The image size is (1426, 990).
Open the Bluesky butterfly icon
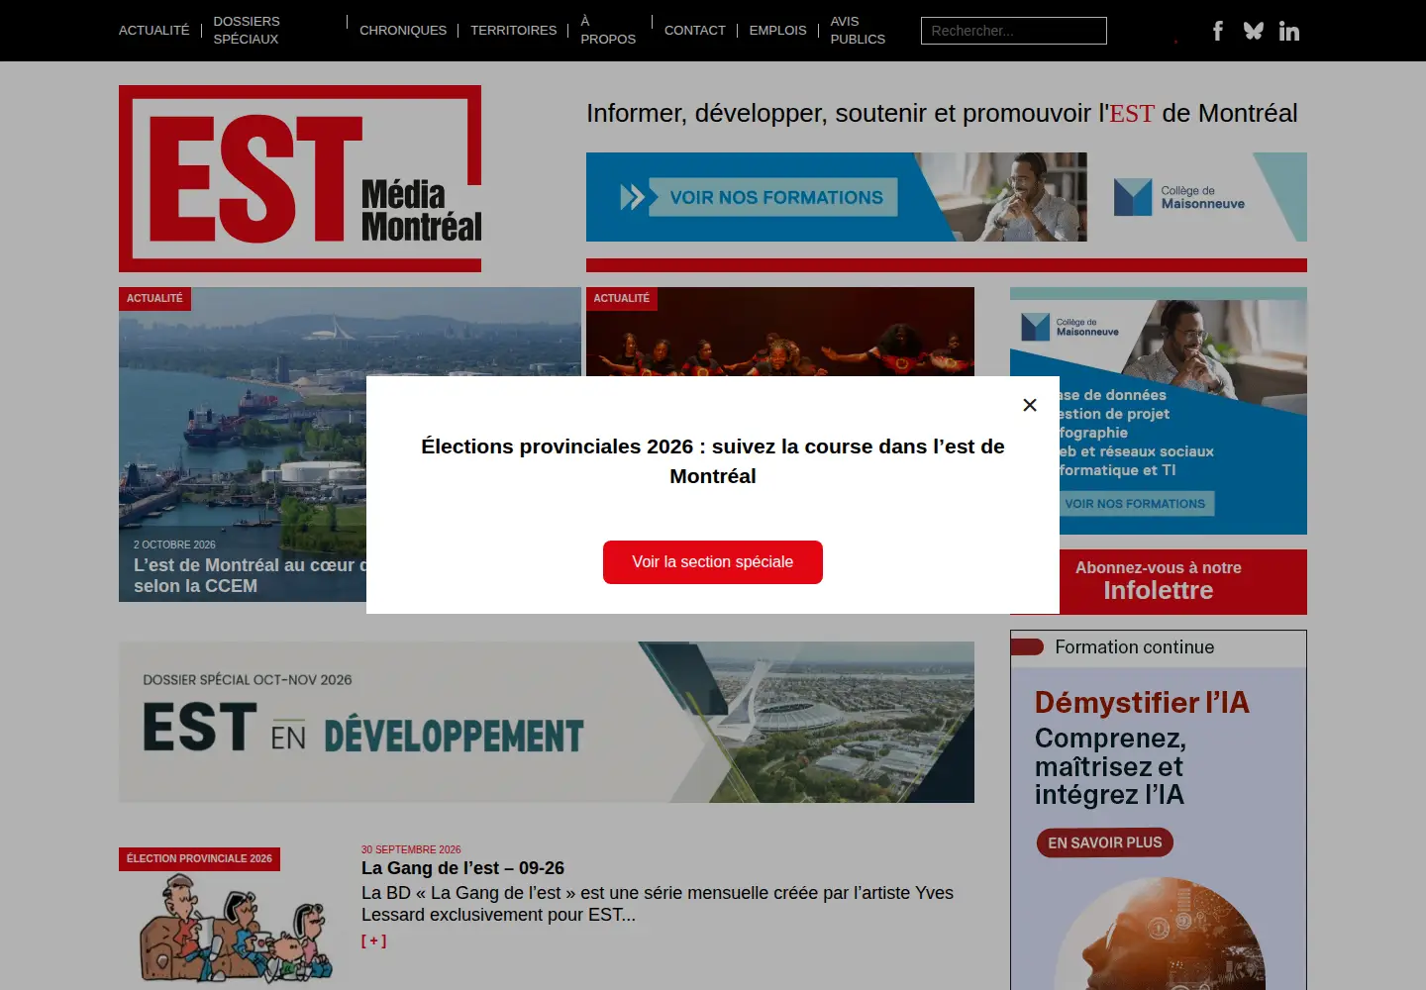(1254, 31)
